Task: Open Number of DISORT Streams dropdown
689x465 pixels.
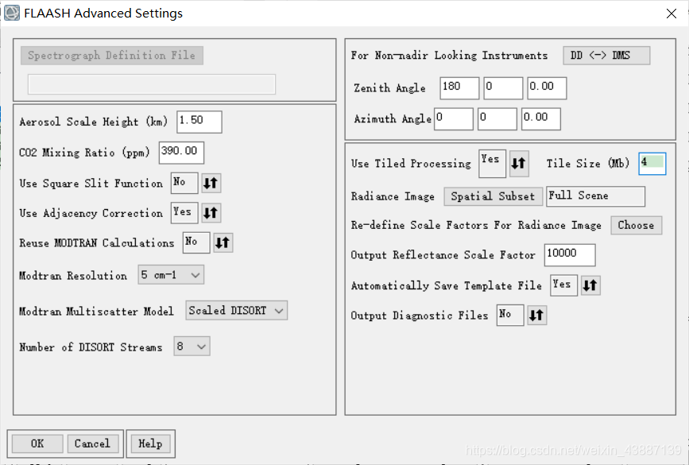Action: coord(192,347)
